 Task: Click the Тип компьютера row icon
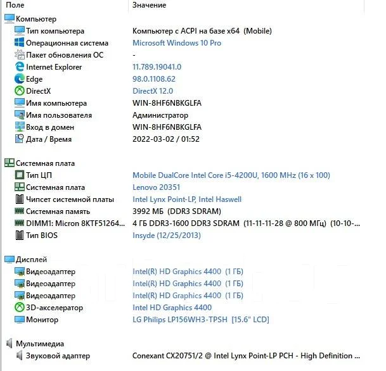pyautogui.click(x=20, y=31)
